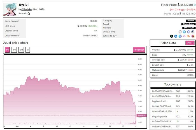Open external link icon beside Floor Price
This screenshot has width=196, height=130.
coord(195,5)
